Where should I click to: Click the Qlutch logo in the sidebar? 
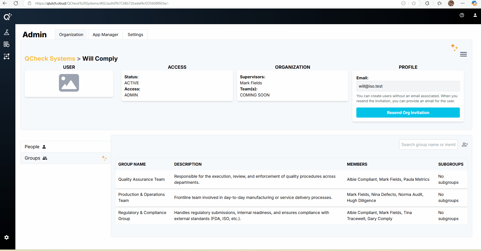[x=8, y=17]
